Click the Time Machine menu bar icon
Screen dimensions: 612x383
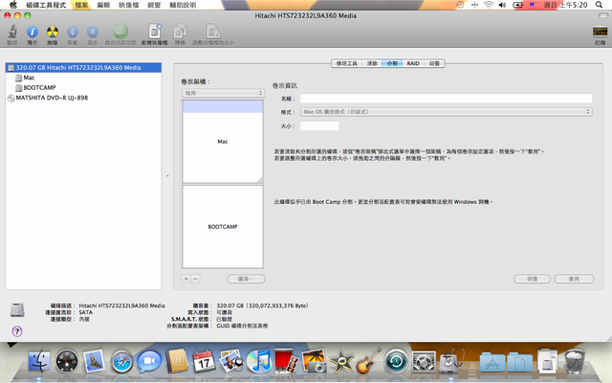click(461, 5)
